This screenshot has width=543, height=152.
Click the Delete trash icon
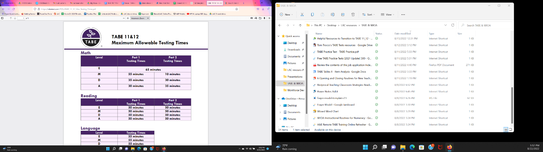[x=353, y=14]
